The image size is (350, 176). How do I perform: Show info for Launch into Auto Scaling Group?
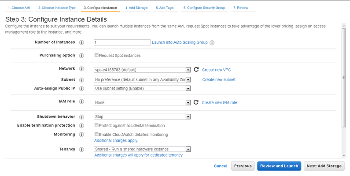point(212,43)
